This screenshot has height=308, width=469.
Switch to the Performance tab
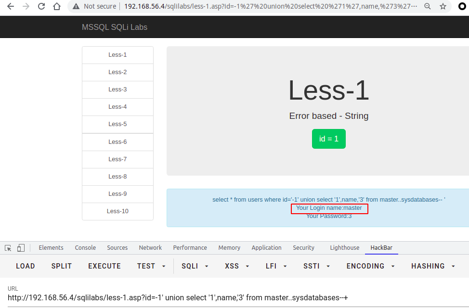[190, 248]
